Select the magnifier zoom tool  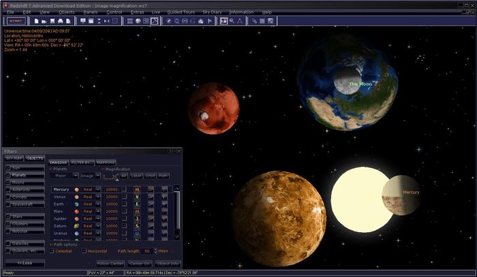click(232, 21)
